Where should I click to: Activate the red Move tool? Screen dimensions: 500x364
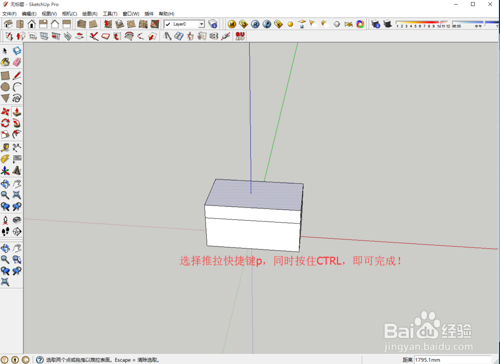pos(5,111)
